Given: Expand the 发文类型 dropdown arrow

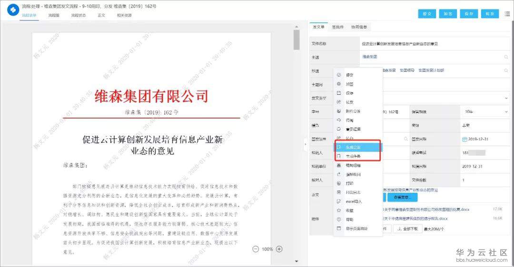Looking at the screenshot, I should [506, 98].
